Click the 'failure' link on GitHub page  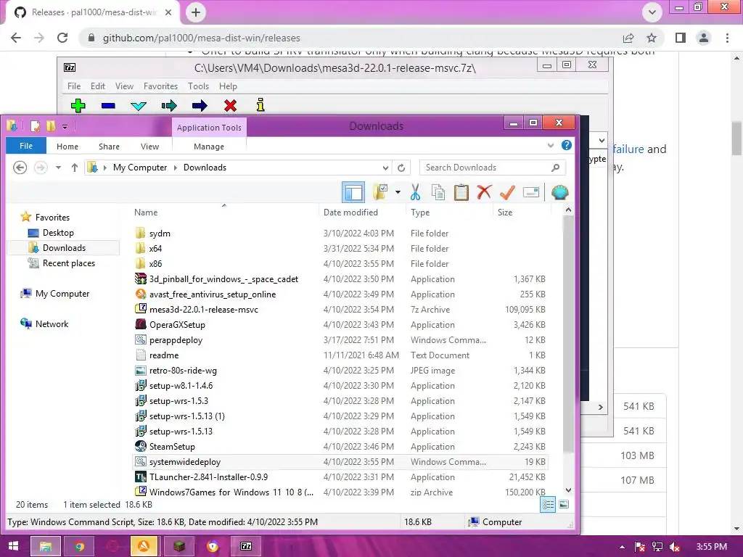pyautogui.click(x=628, y=149)
